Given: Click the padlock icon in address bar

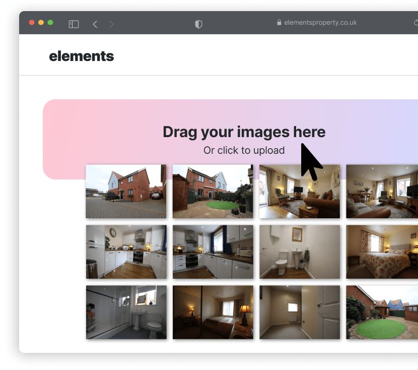Looking at the screenshot, I should [x=279, y=22].
